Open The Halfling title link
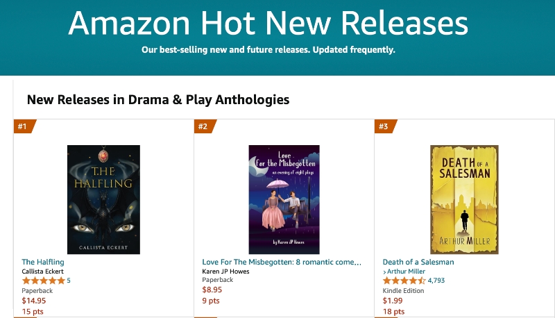 43,262
